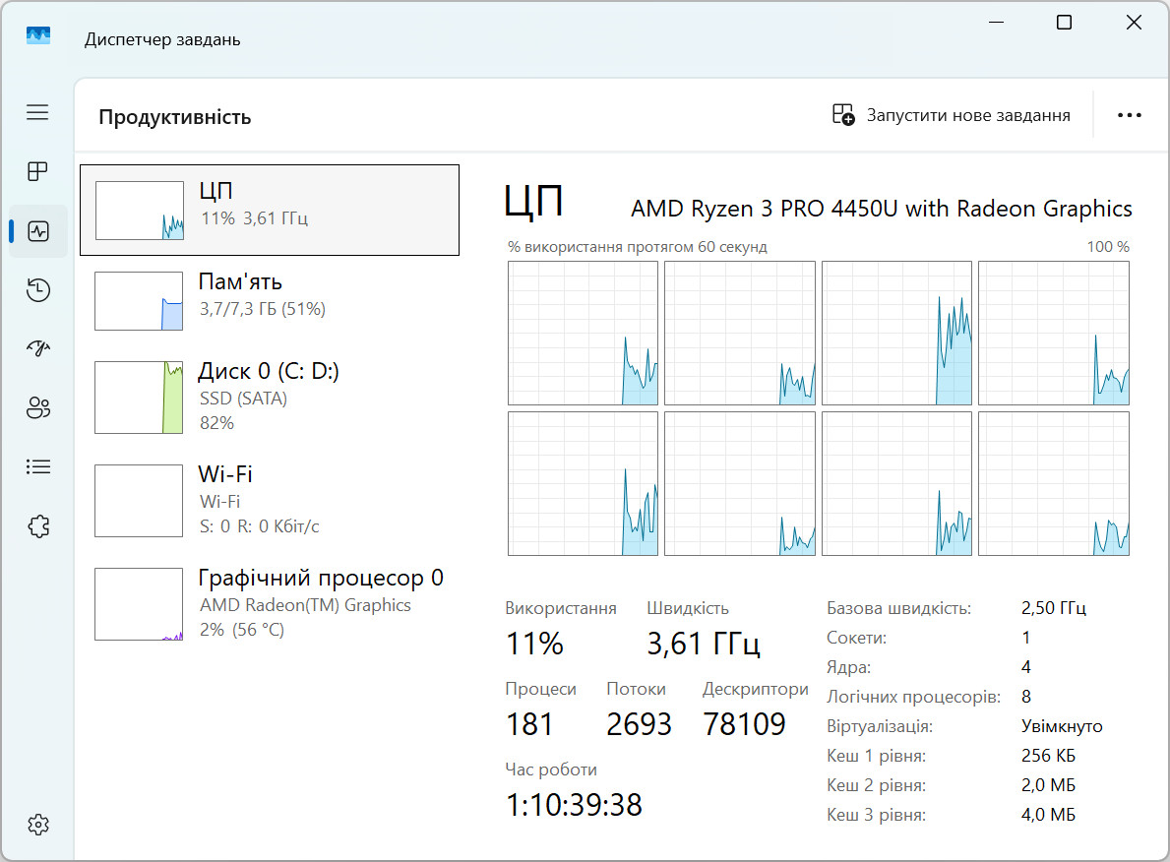Select the ЦП performance item
The image size is (1170, 862).
pos(270,210)
